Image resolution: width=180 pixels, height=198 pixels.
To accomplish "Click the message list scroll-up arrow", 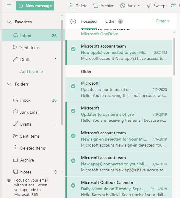I will (x=174, y=32).
